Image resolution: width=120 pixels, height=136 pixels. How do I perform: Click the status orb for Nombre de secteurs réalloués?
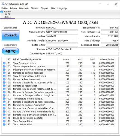pyautogui.click(x=4, y=73)
